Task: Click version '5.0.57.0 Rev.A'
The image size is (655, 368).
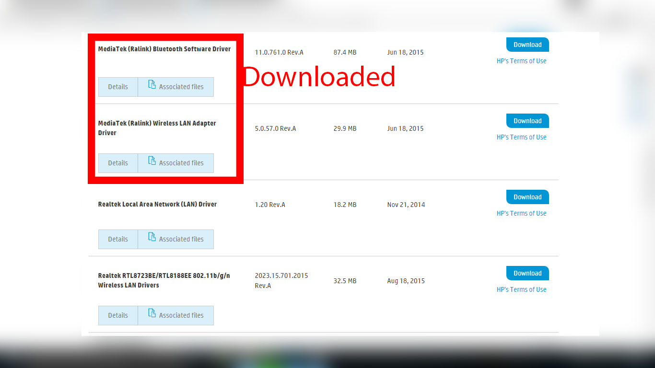Action: tap(275, 128)
